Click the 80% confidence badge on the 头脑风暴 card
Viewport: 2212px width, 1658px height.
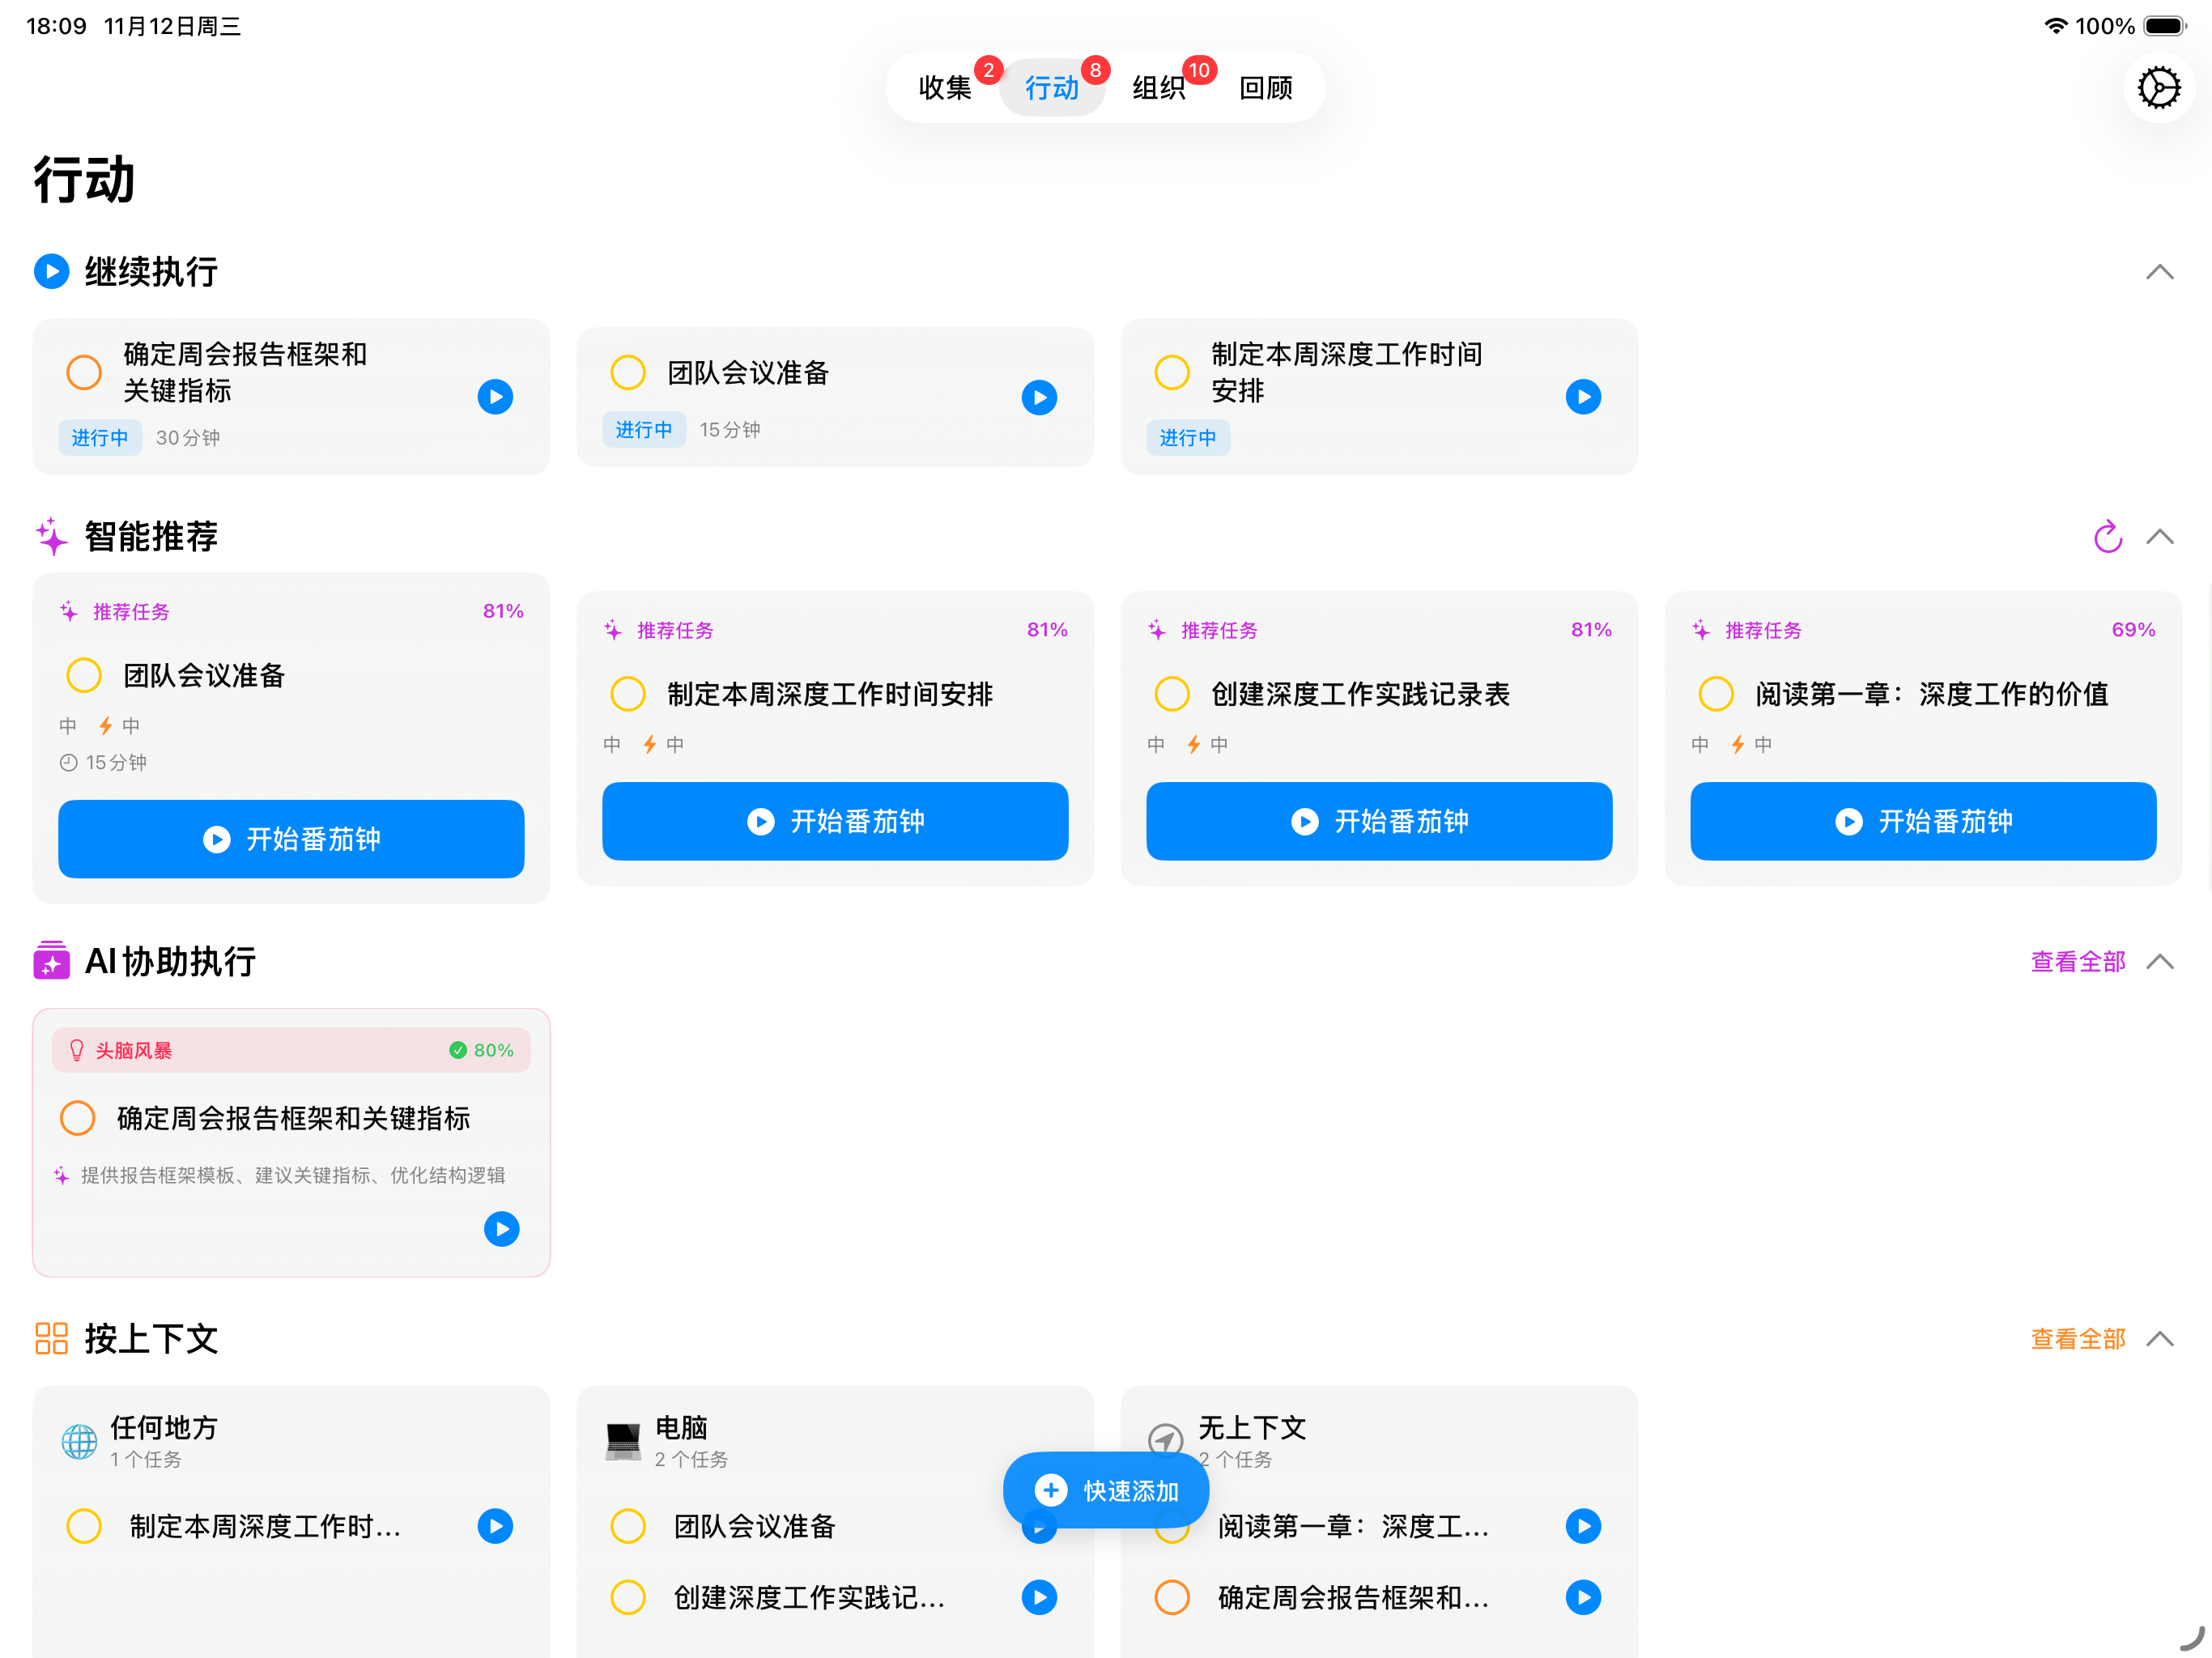pos(483,1050)
